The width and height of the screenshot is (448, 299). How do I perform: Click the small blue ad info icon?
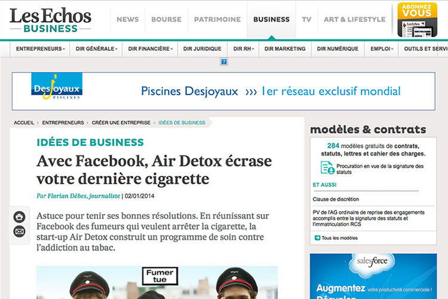pyautogui.click(x=224, y=62)
